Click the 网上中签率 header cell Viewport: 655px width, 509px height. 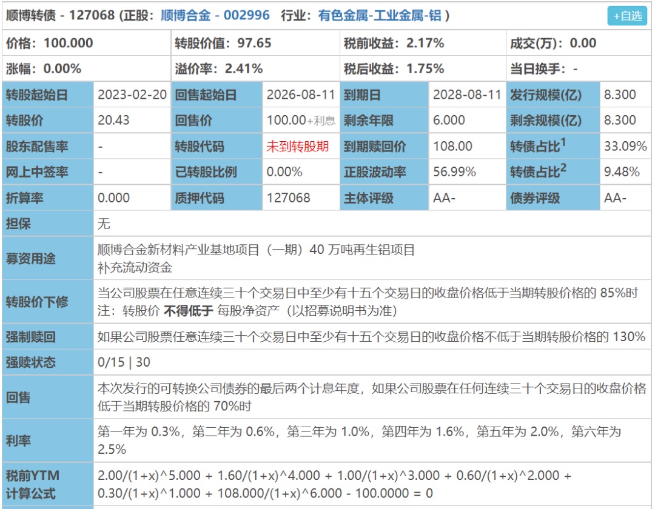(x=48, y=172)
